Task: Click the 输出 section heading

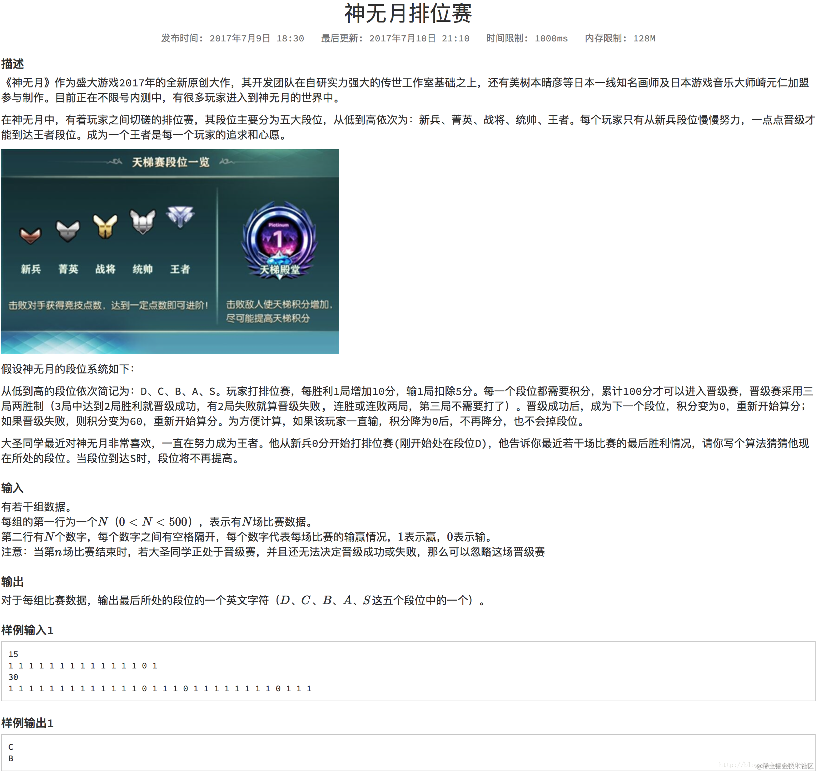Action: (x=13, y=581)
